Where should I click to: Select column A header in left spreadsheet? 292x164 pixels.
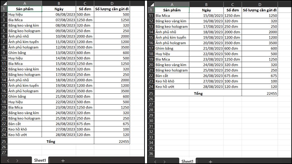pyautogui.click(x=24, y=3)
